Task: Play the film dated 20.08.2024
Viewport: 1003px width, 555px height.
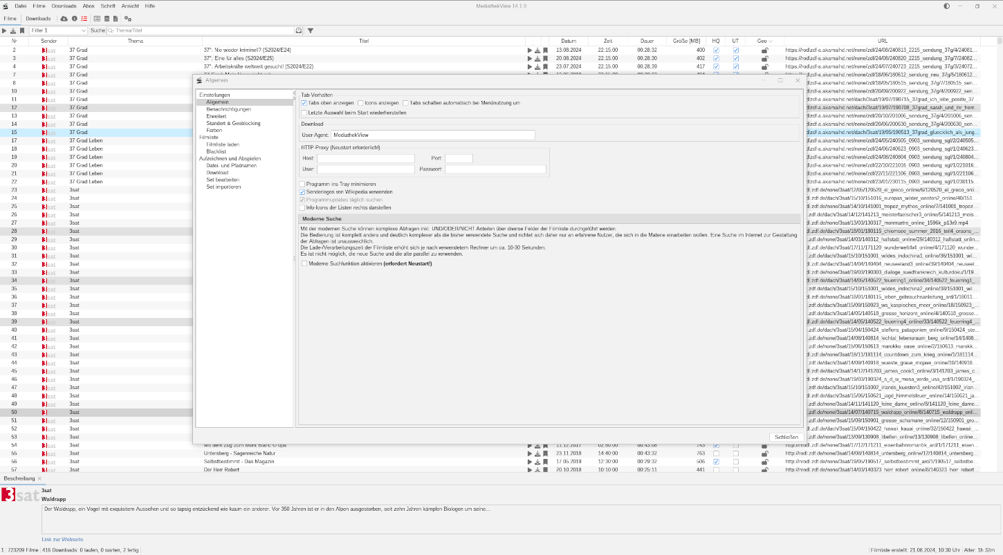Action: [x=530, y=58]
